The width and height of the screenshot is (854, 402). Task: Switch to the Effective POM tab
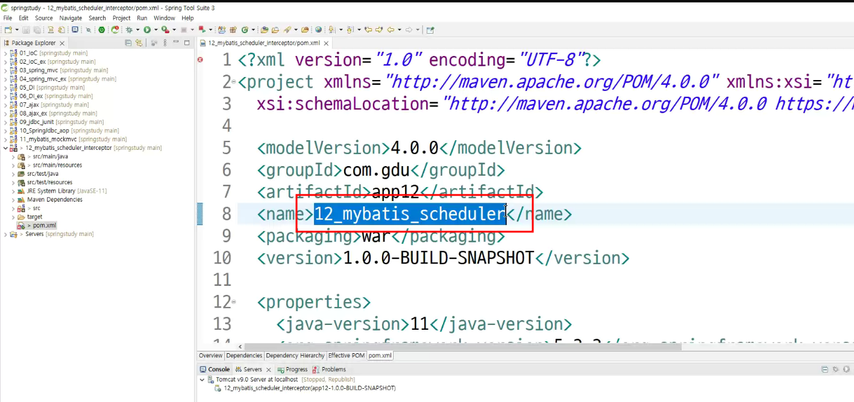click(346, 356)
